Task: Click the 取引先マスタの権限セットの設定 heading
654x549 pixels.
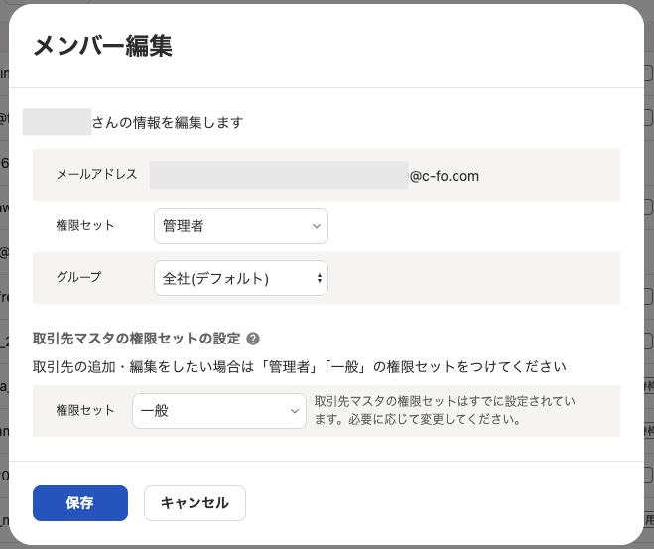Action: point(136,339)
